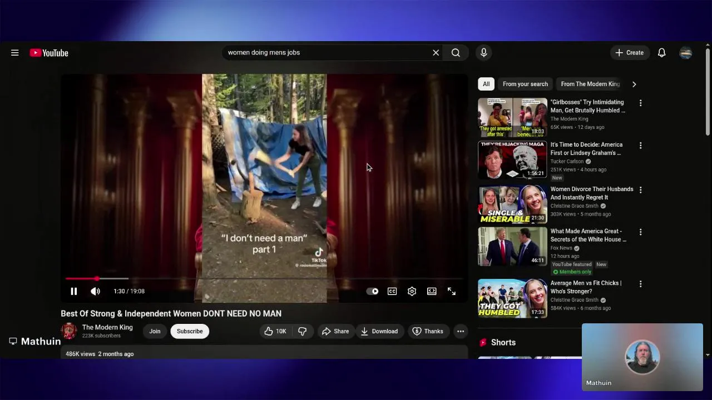Click the Fox News channel name
Image resolution: width=712 pixels, height=400 pixels.
point(561,248)
